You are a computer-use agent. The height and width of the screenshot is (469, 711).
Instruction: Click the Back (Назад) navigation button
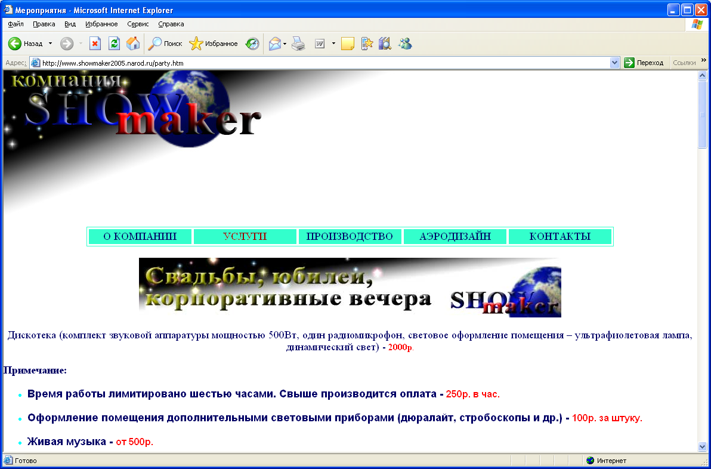[x=26, y=44]
